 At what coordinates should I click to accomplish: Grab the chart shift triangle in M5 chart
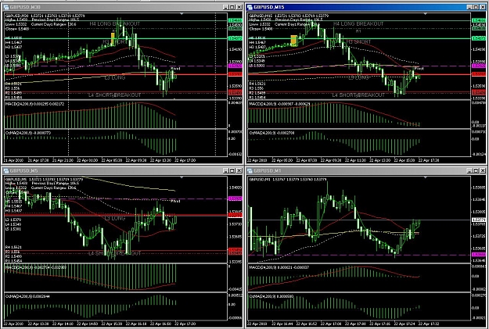182,177
